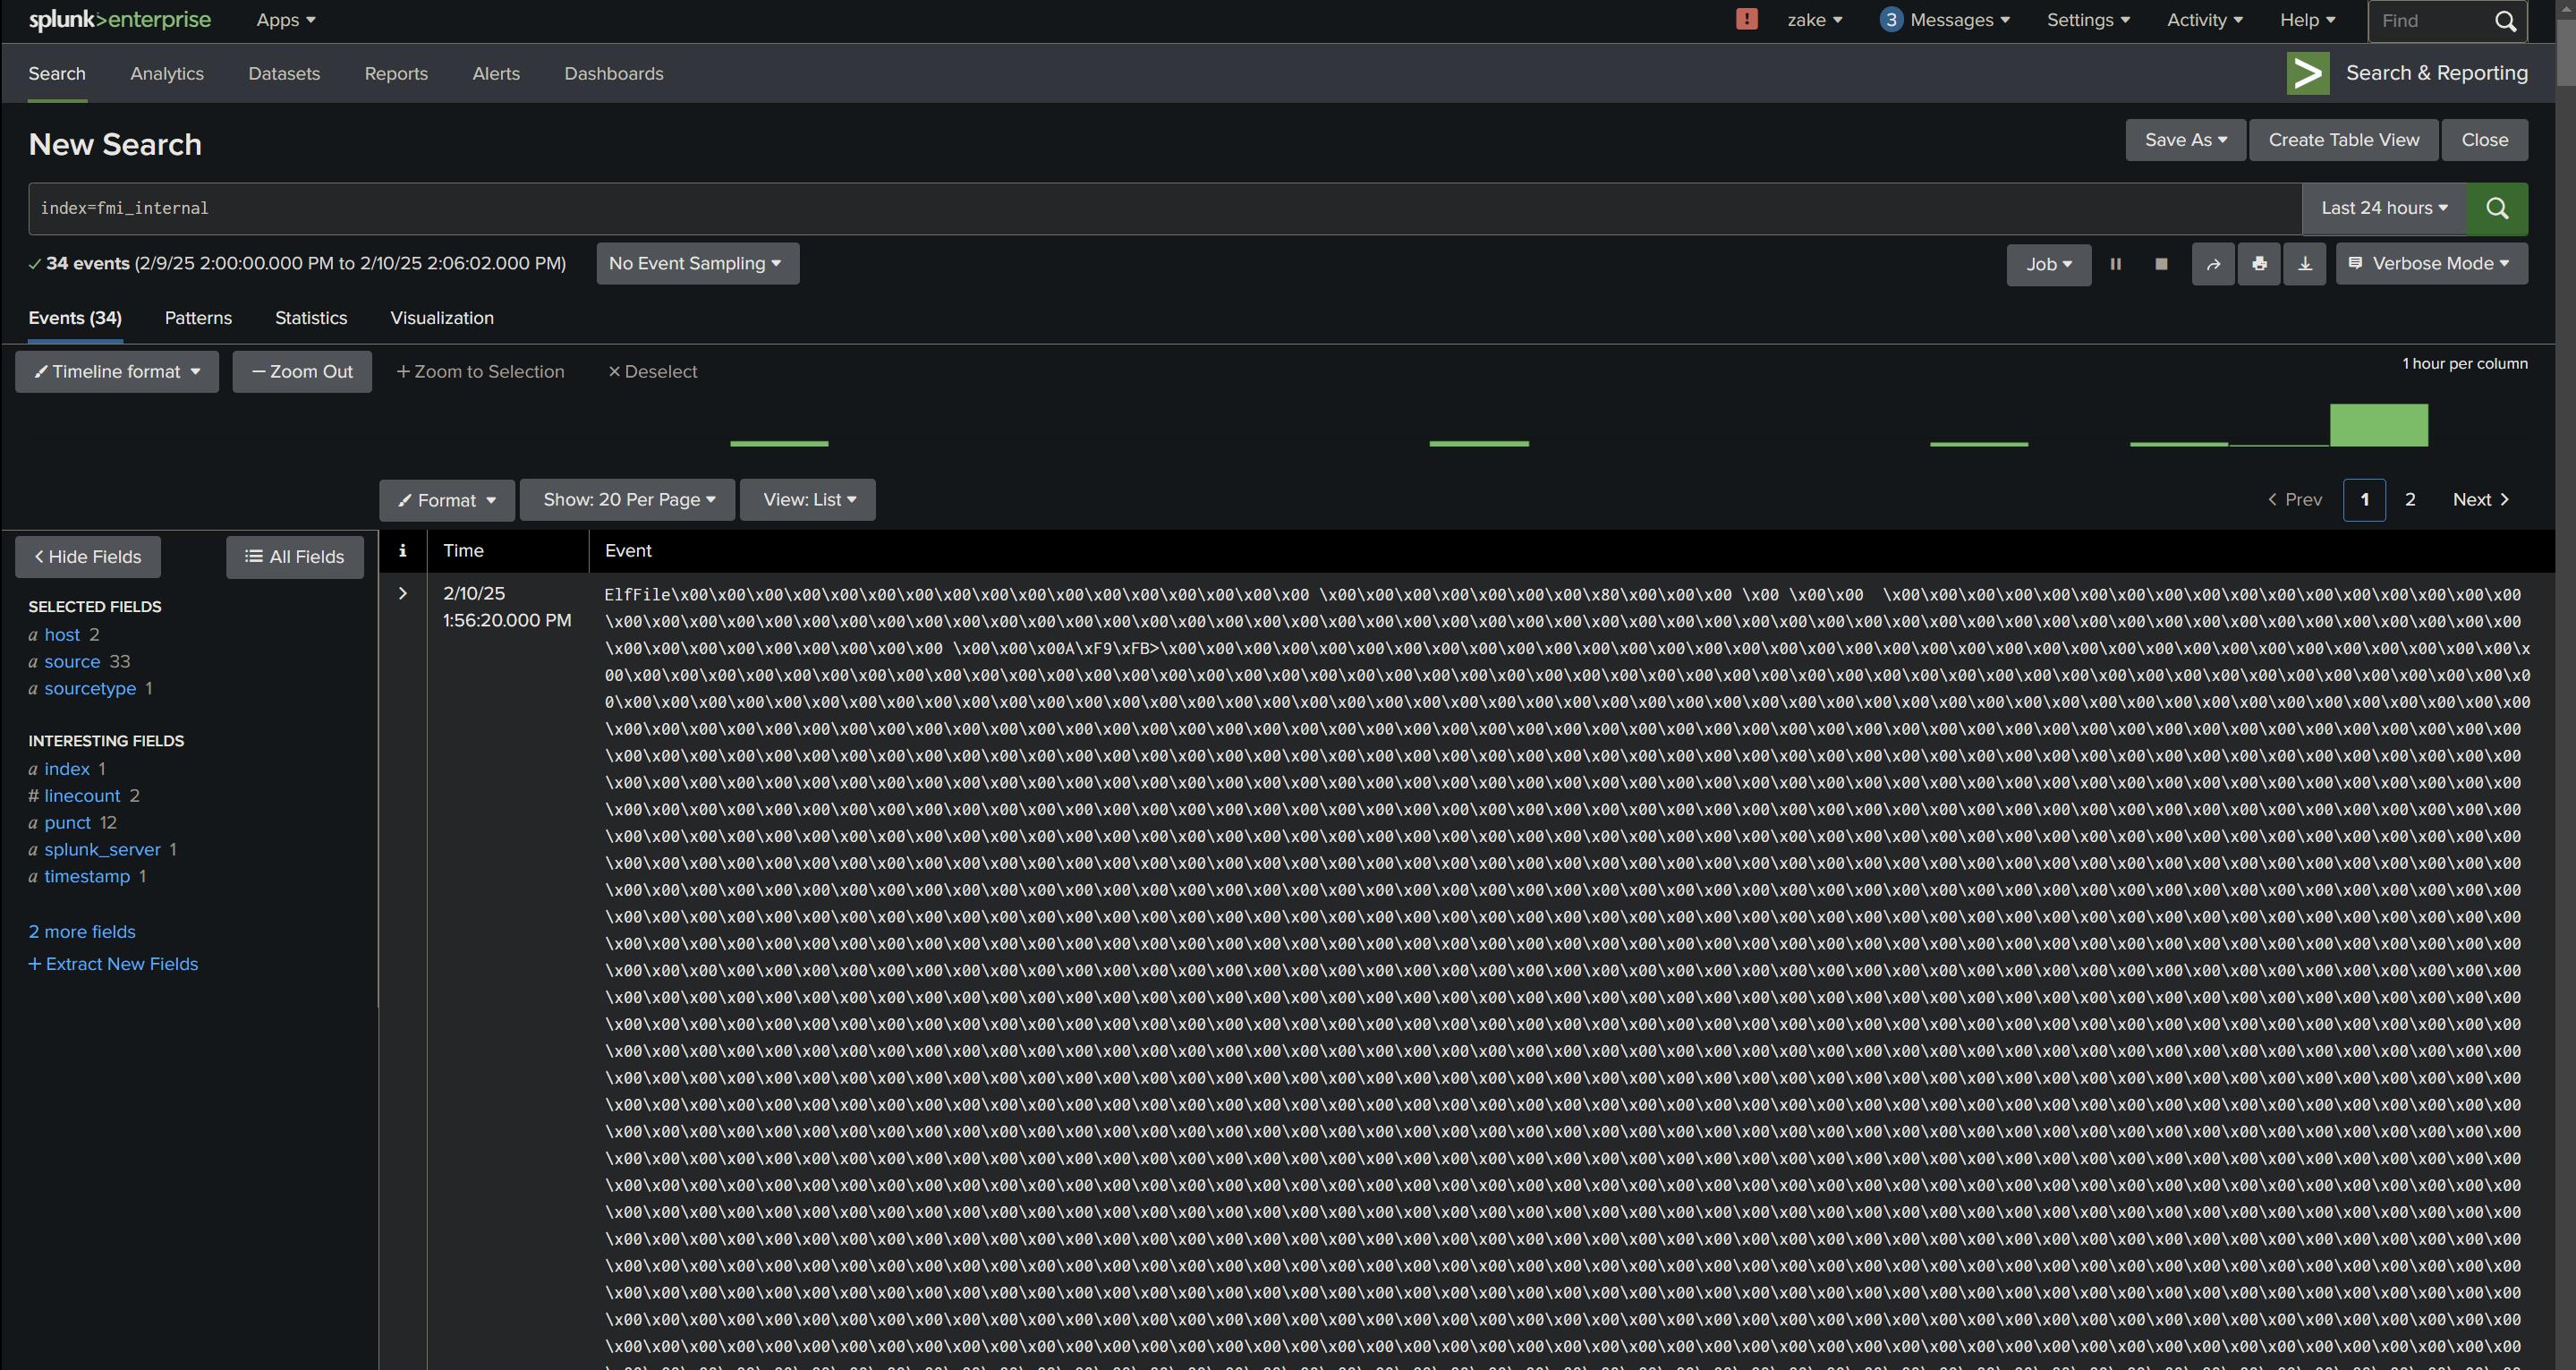Screen dimensions: 2576x1370
Task: Submit the search with the magnifier icon
Action: pyautogui.click(x=2497, y=208)
